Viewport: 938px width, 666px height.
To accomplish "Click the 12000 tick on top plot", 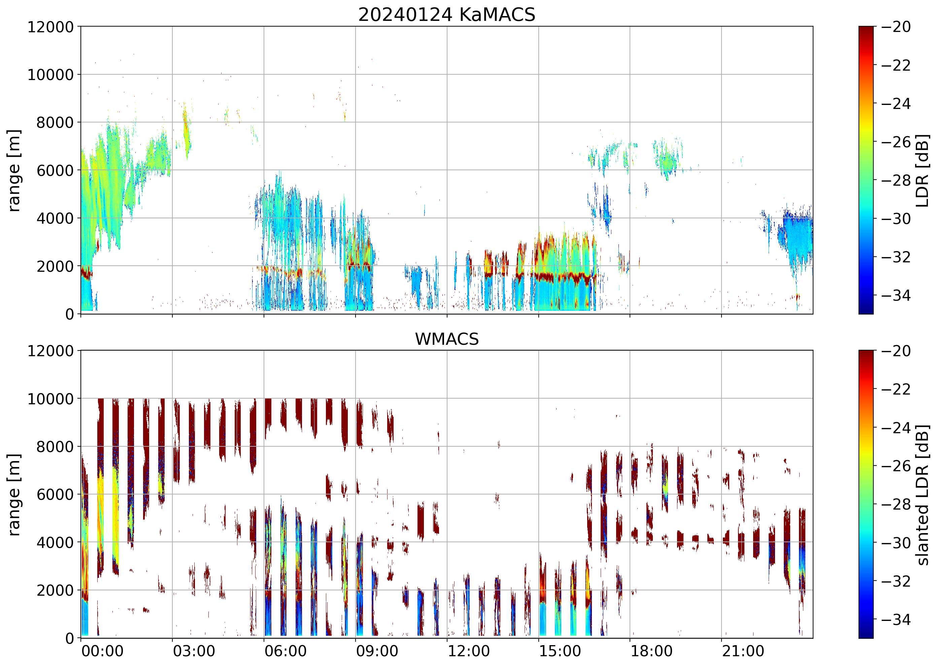I will click(x=51, y=27).
